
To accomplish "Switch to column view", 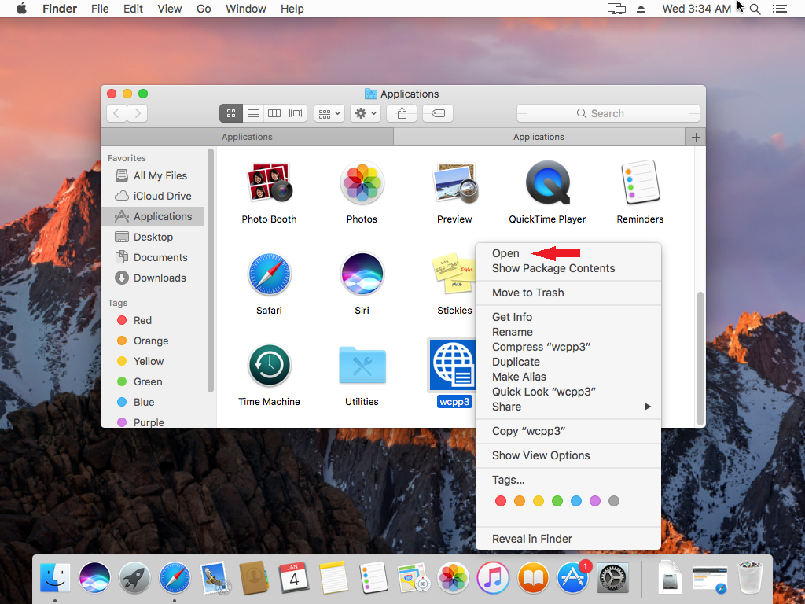I will (x=274, y=113).
